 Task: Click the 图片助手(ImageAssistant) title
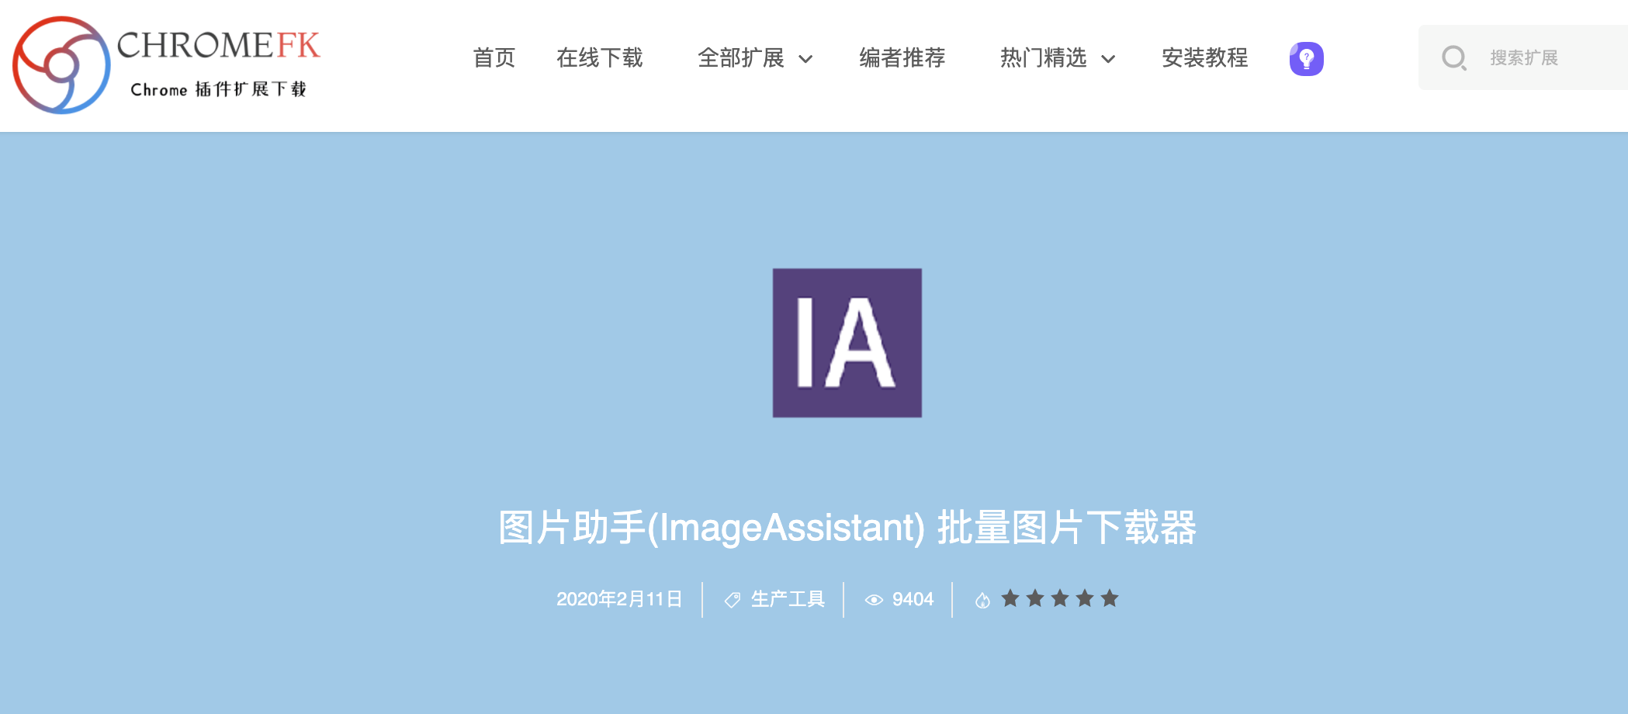[847, 528]
